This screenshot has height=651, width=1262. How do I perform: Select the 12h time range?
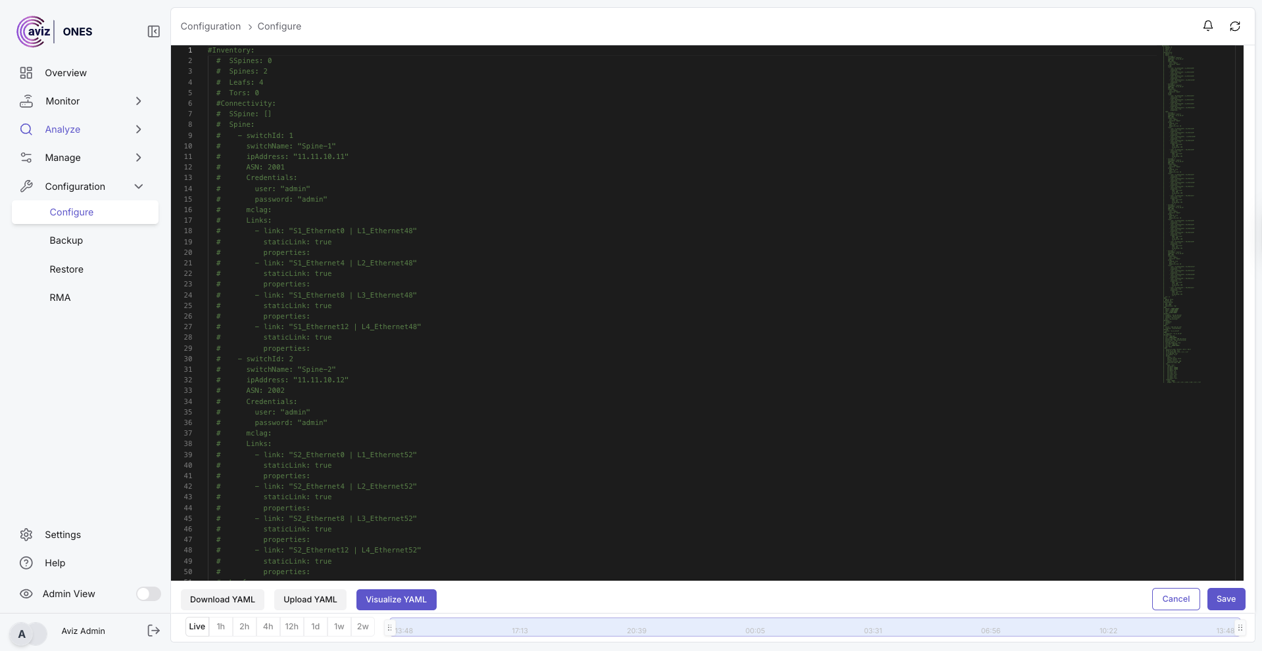(x=292, y=627)
